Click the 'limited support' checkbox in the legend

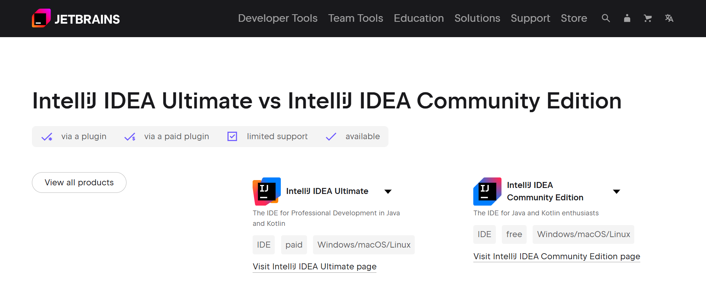(232, 137)
